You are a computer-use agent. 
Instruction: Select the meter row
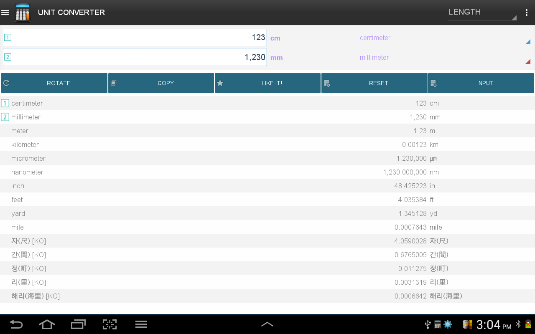pyautogui.click(x=267, y=131)
